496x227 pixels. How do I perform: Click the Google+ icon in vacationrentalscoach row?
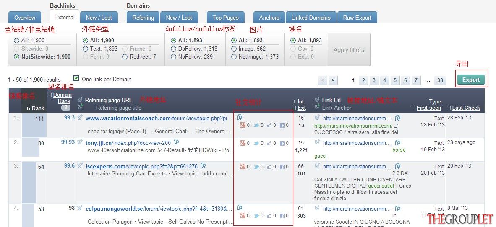click(x=243, y=125)
